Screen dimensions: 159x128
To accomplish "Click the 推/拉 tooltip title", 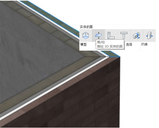I will [x=101, y=42].
